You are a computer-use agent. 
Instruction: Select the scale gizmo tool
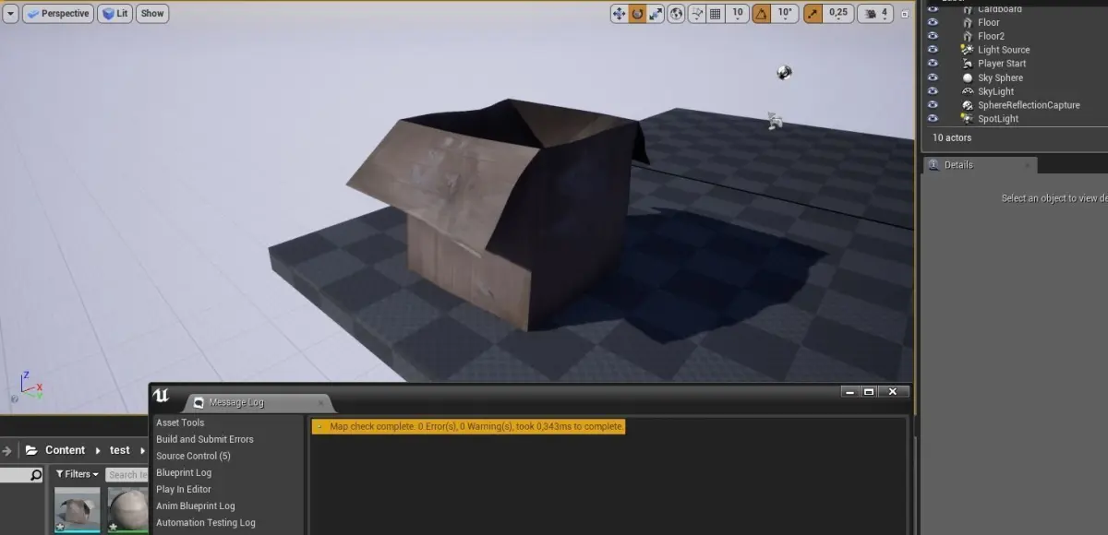pyautogui.click(x=656, y=14)
